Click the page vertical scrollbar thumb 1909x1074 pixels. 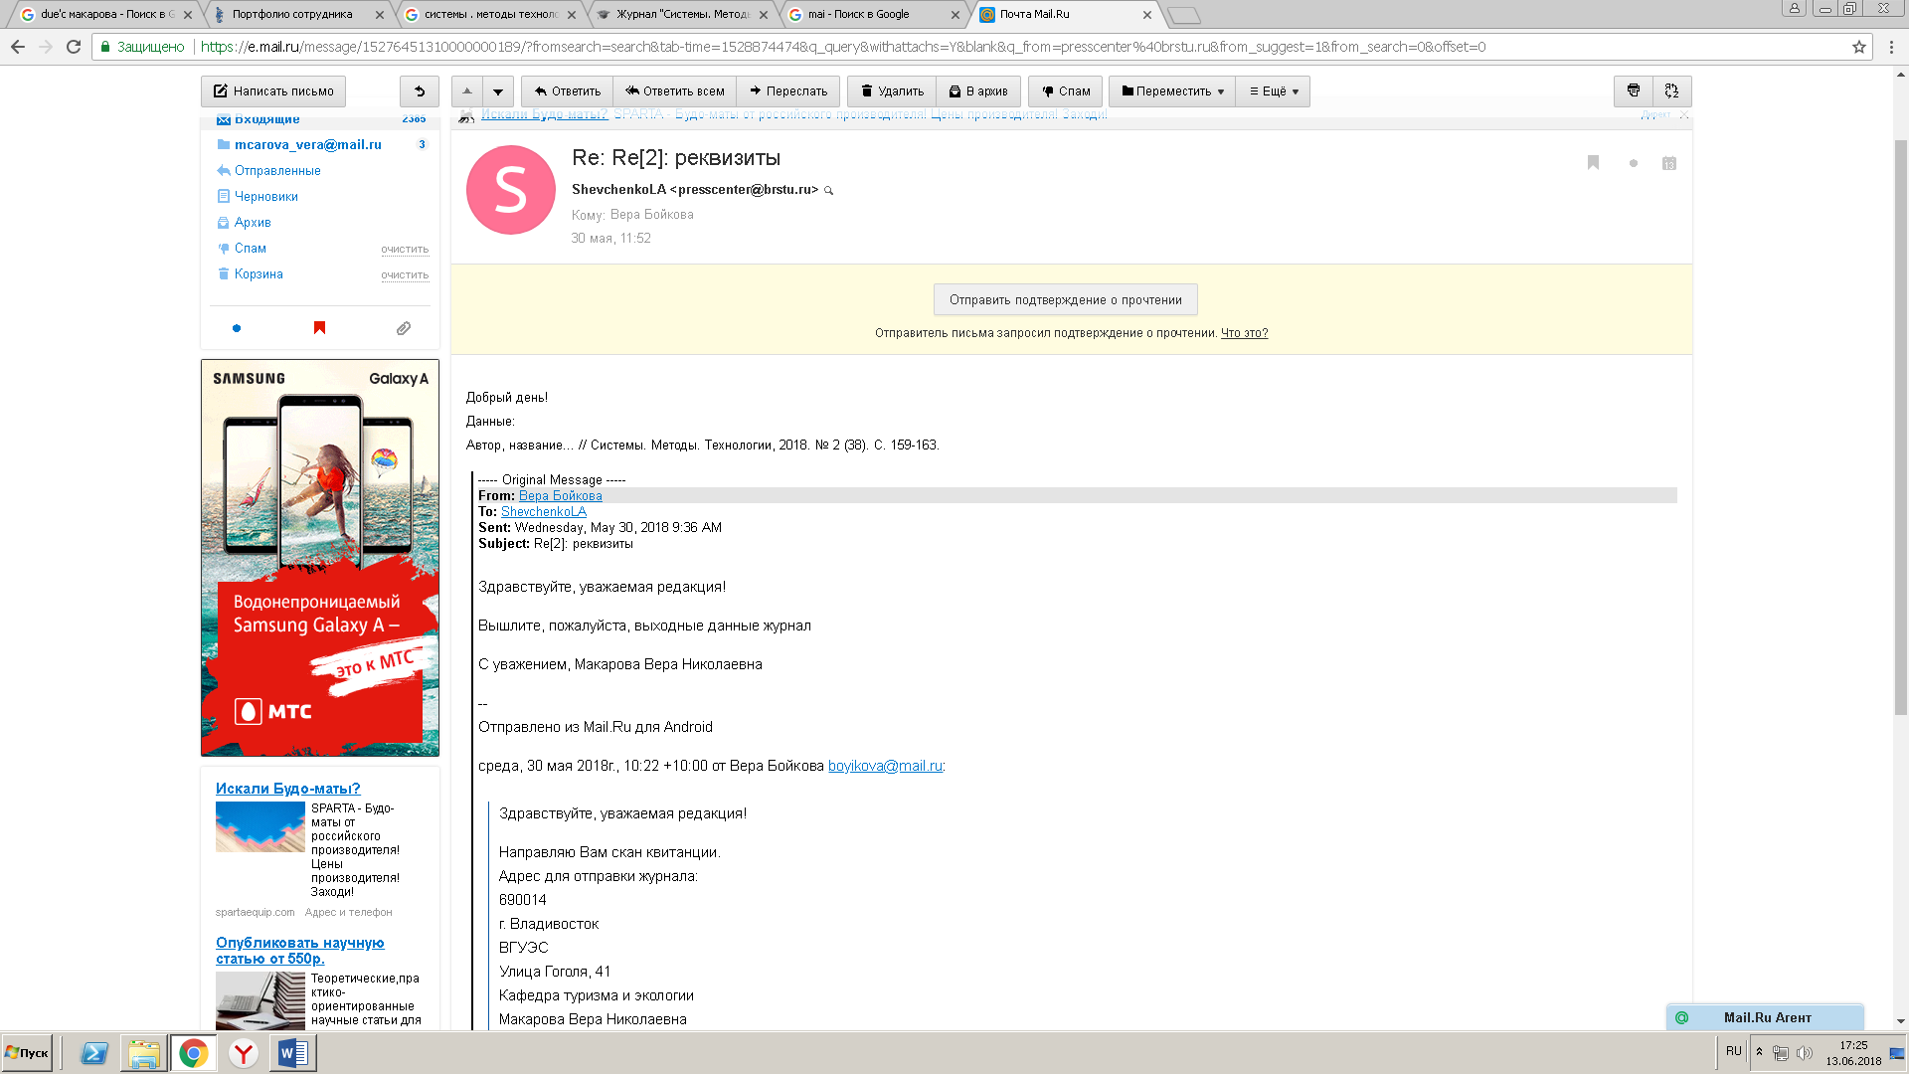click(1900, 428)
